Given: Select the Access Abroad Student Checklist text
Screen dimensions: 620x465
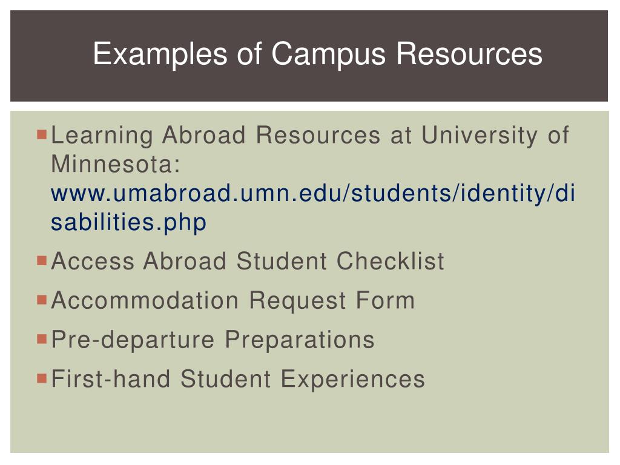Looking at the screenshot, I should pos(248,261).
